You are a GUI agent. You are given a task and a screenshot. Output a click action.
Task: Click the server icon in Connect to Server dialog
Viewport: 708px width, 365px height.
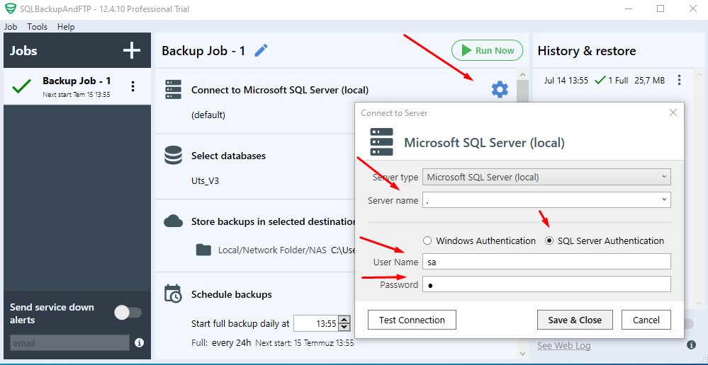(381, 142)
